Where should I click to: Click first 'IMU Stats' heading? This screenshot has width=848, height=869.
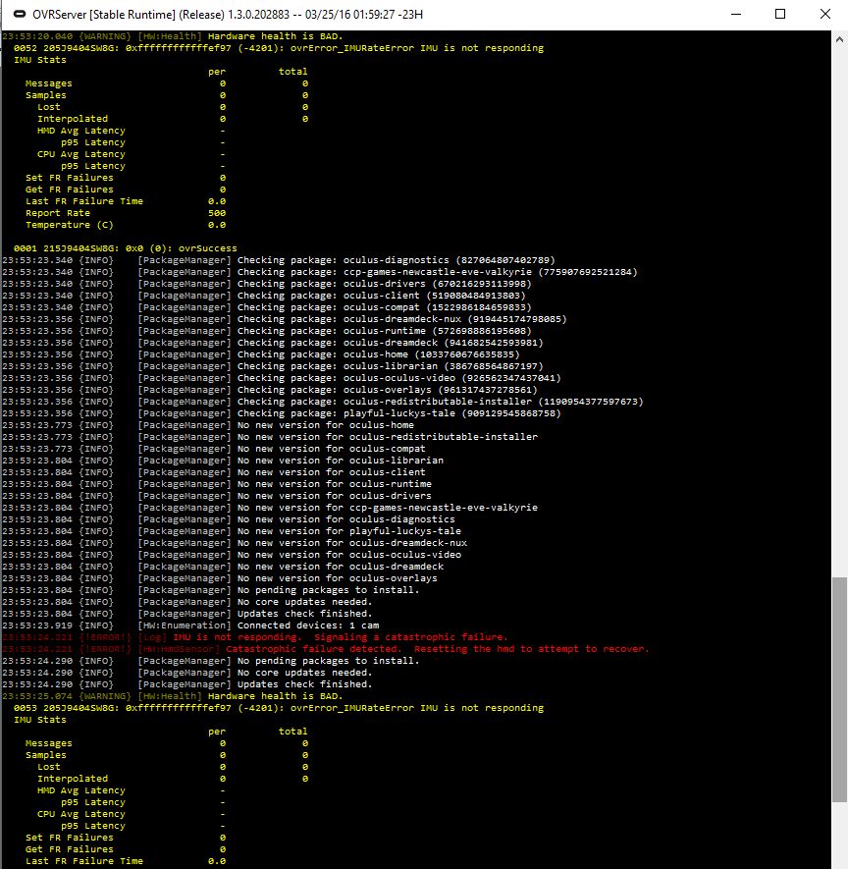pos(40,59)
